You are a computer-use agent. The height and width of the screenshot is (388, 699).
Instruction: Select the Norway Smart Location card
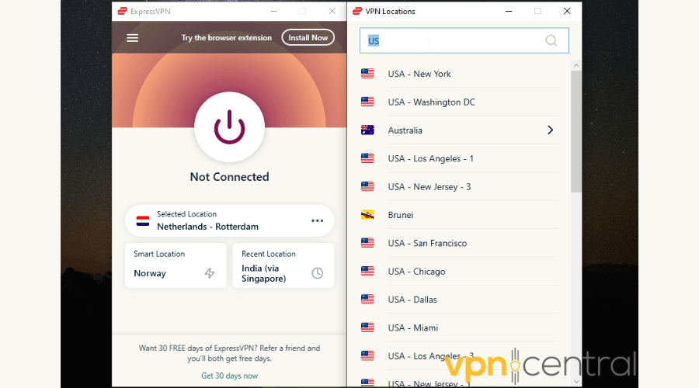click(176, 265)
